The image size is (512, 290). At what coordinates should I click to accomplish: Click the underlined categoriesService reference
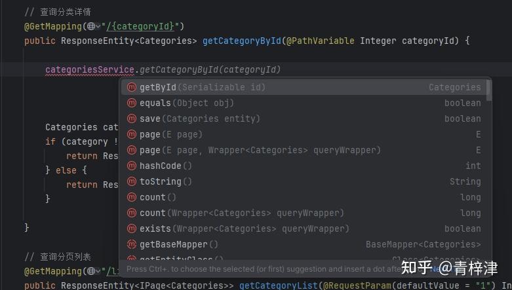coord(90,69)
